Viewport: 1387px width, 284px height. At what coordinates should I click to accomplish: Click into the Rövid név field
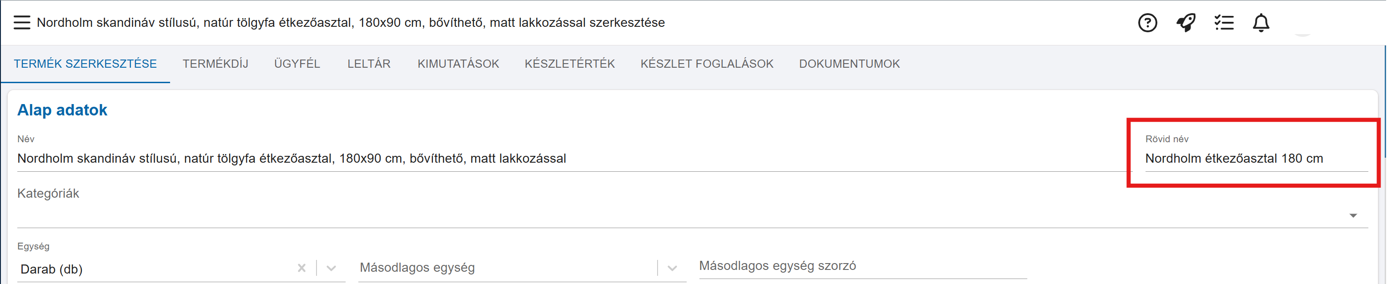1256,158
